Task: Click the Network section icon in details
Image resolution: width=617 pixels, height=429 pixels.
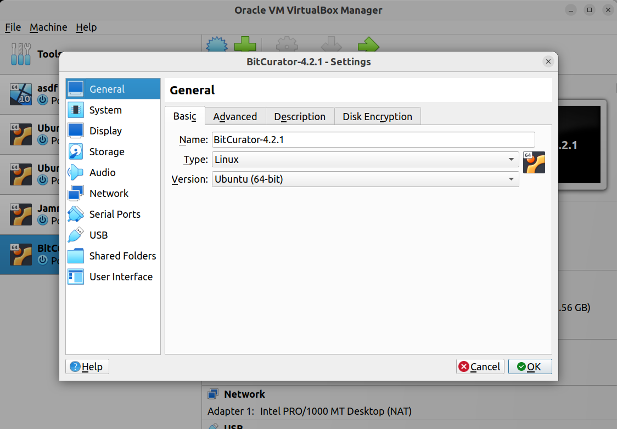Action: 213,394
